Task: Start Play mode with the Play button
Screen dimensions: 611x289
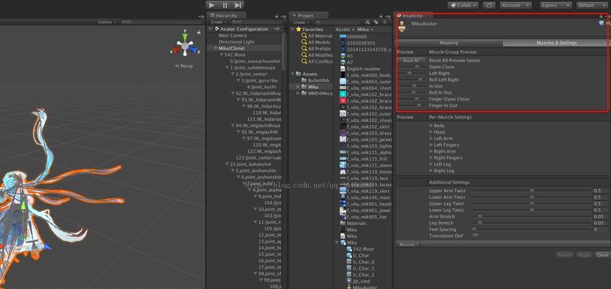Action: point(211,5)
